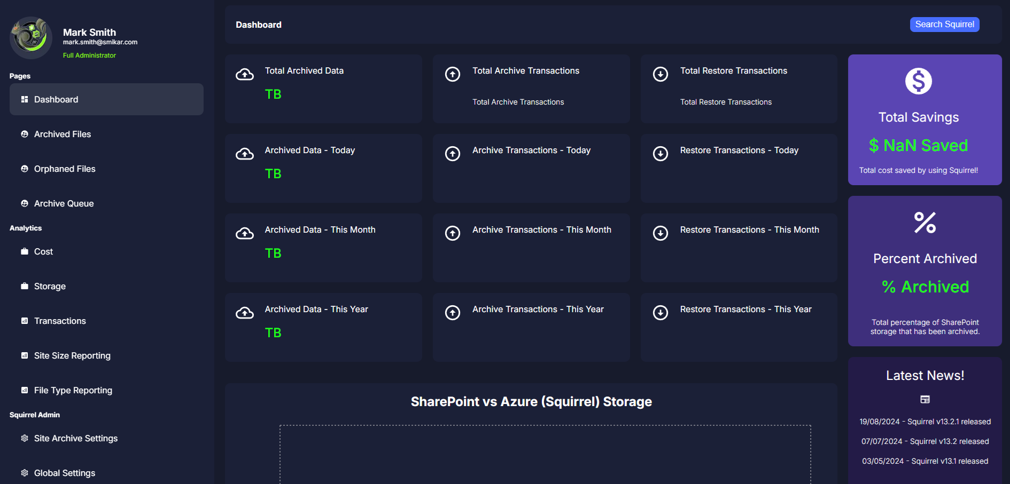
Task: Go to the Orphaned Files page
Action: click(x=65, y=169)
